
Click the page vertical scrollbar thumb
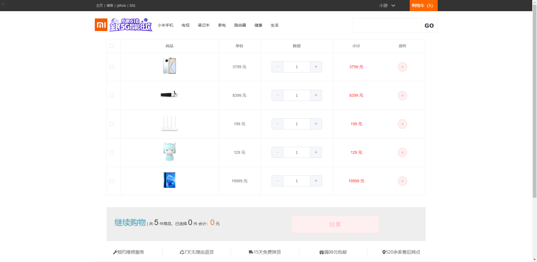(534, 102)
